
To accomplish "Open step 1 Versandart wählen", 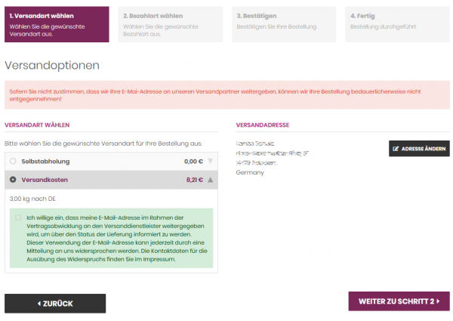I will point(57,24).
